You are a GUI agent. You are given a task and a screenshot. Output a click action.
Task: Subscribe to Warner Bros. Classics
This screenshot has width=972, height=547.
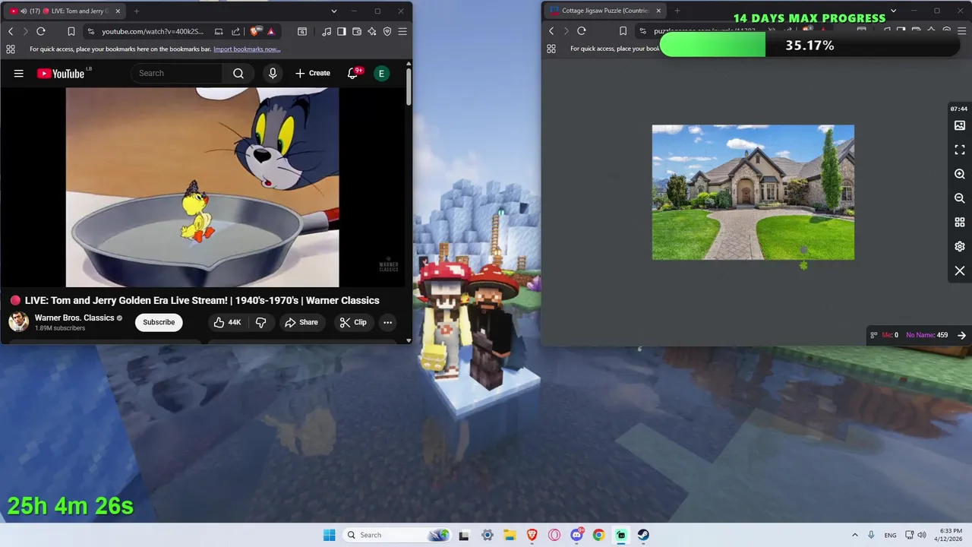[x=159, y=322]
